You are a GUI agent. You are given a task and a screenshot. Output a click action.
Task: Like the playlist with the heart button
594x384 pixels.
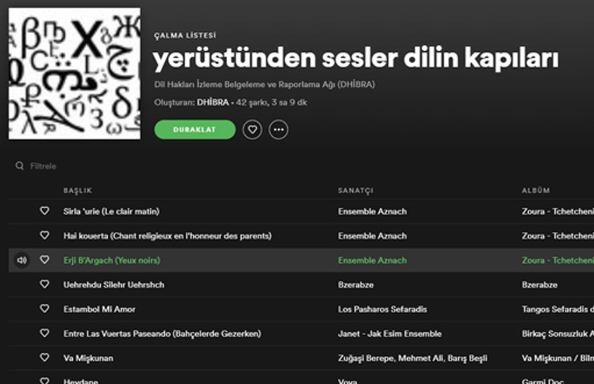252,130
